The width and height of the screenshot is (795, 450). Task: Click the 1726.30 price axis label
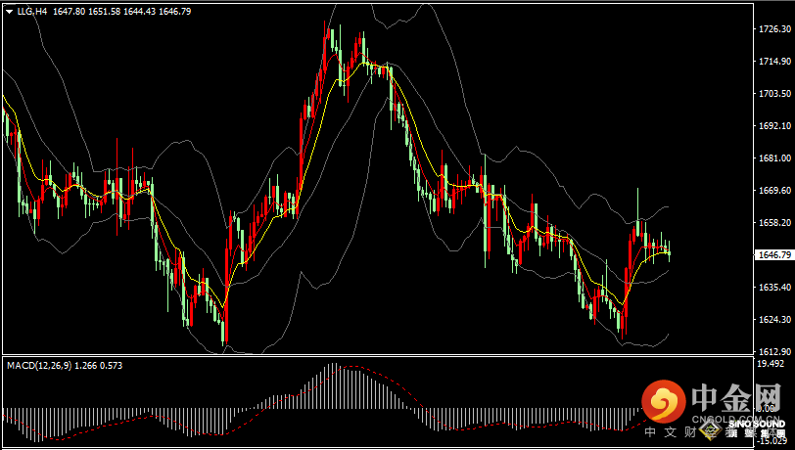(774, 29)
